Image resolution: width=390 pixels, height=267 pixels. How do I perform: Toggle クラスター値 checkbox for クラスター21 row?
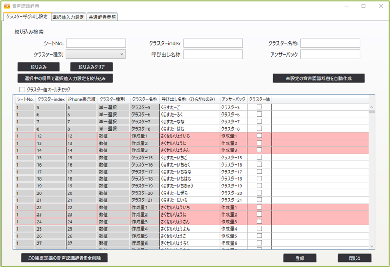click(259, 200)
